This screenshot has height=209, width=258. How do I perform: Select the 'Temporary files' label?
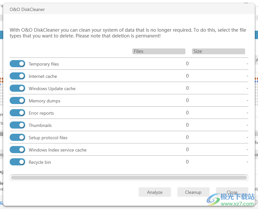pos(44,64)
